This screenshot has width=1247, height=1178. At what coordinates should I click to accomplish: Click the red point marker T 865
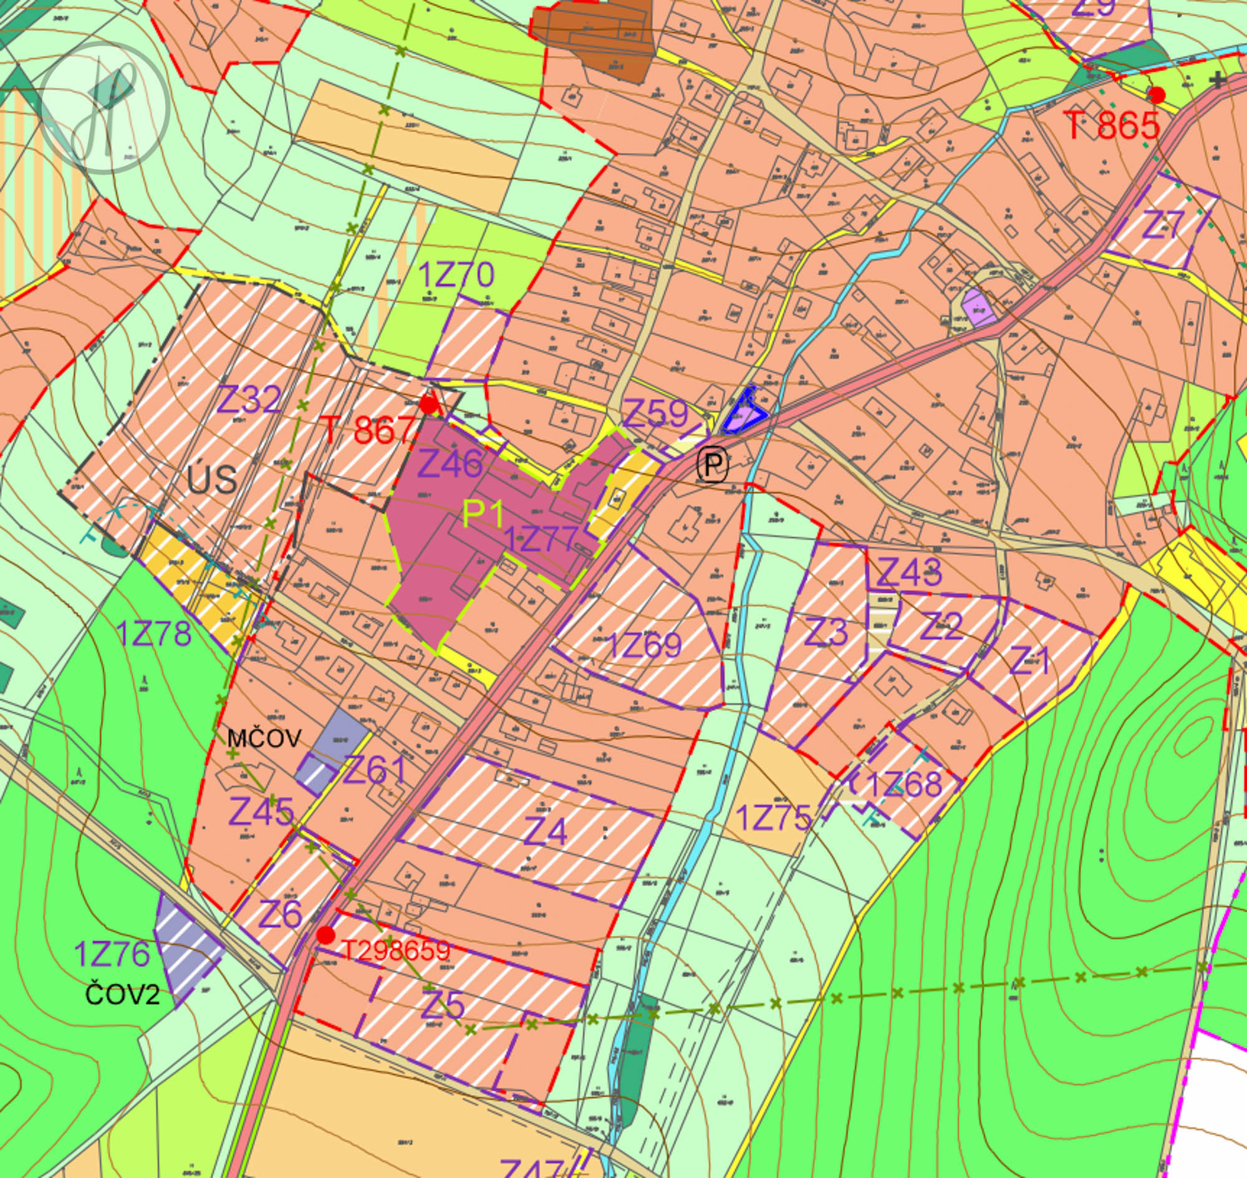tap(1157, 95)
